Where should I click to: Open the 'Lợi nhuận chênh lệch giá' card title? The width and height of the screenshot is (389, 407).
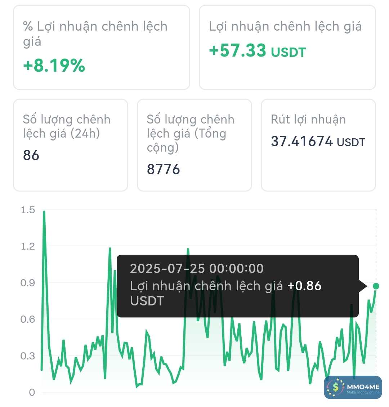click(x=285, y=27)
